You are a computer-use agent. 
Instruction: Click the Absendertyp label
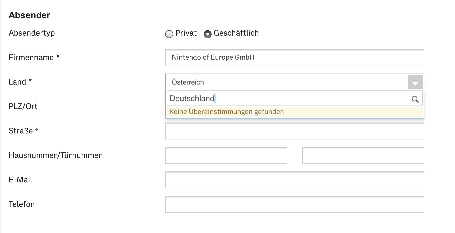point(32,33)
